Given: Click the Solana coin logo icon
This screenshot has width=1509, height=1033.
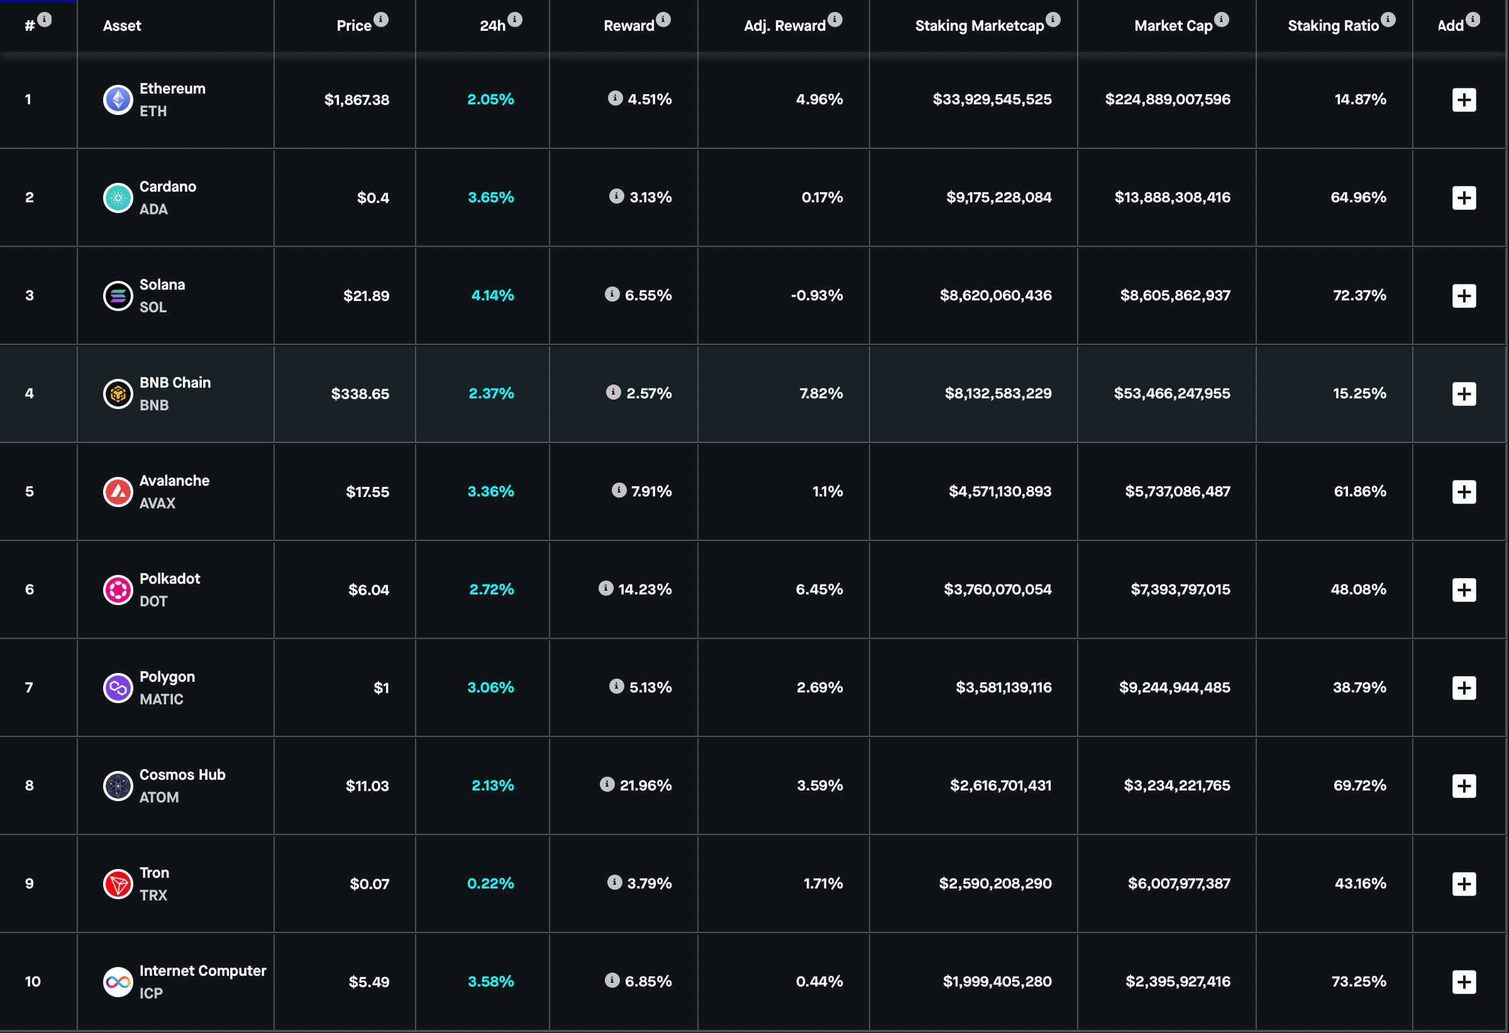Looking at the screenshot, I should (118, 296).
